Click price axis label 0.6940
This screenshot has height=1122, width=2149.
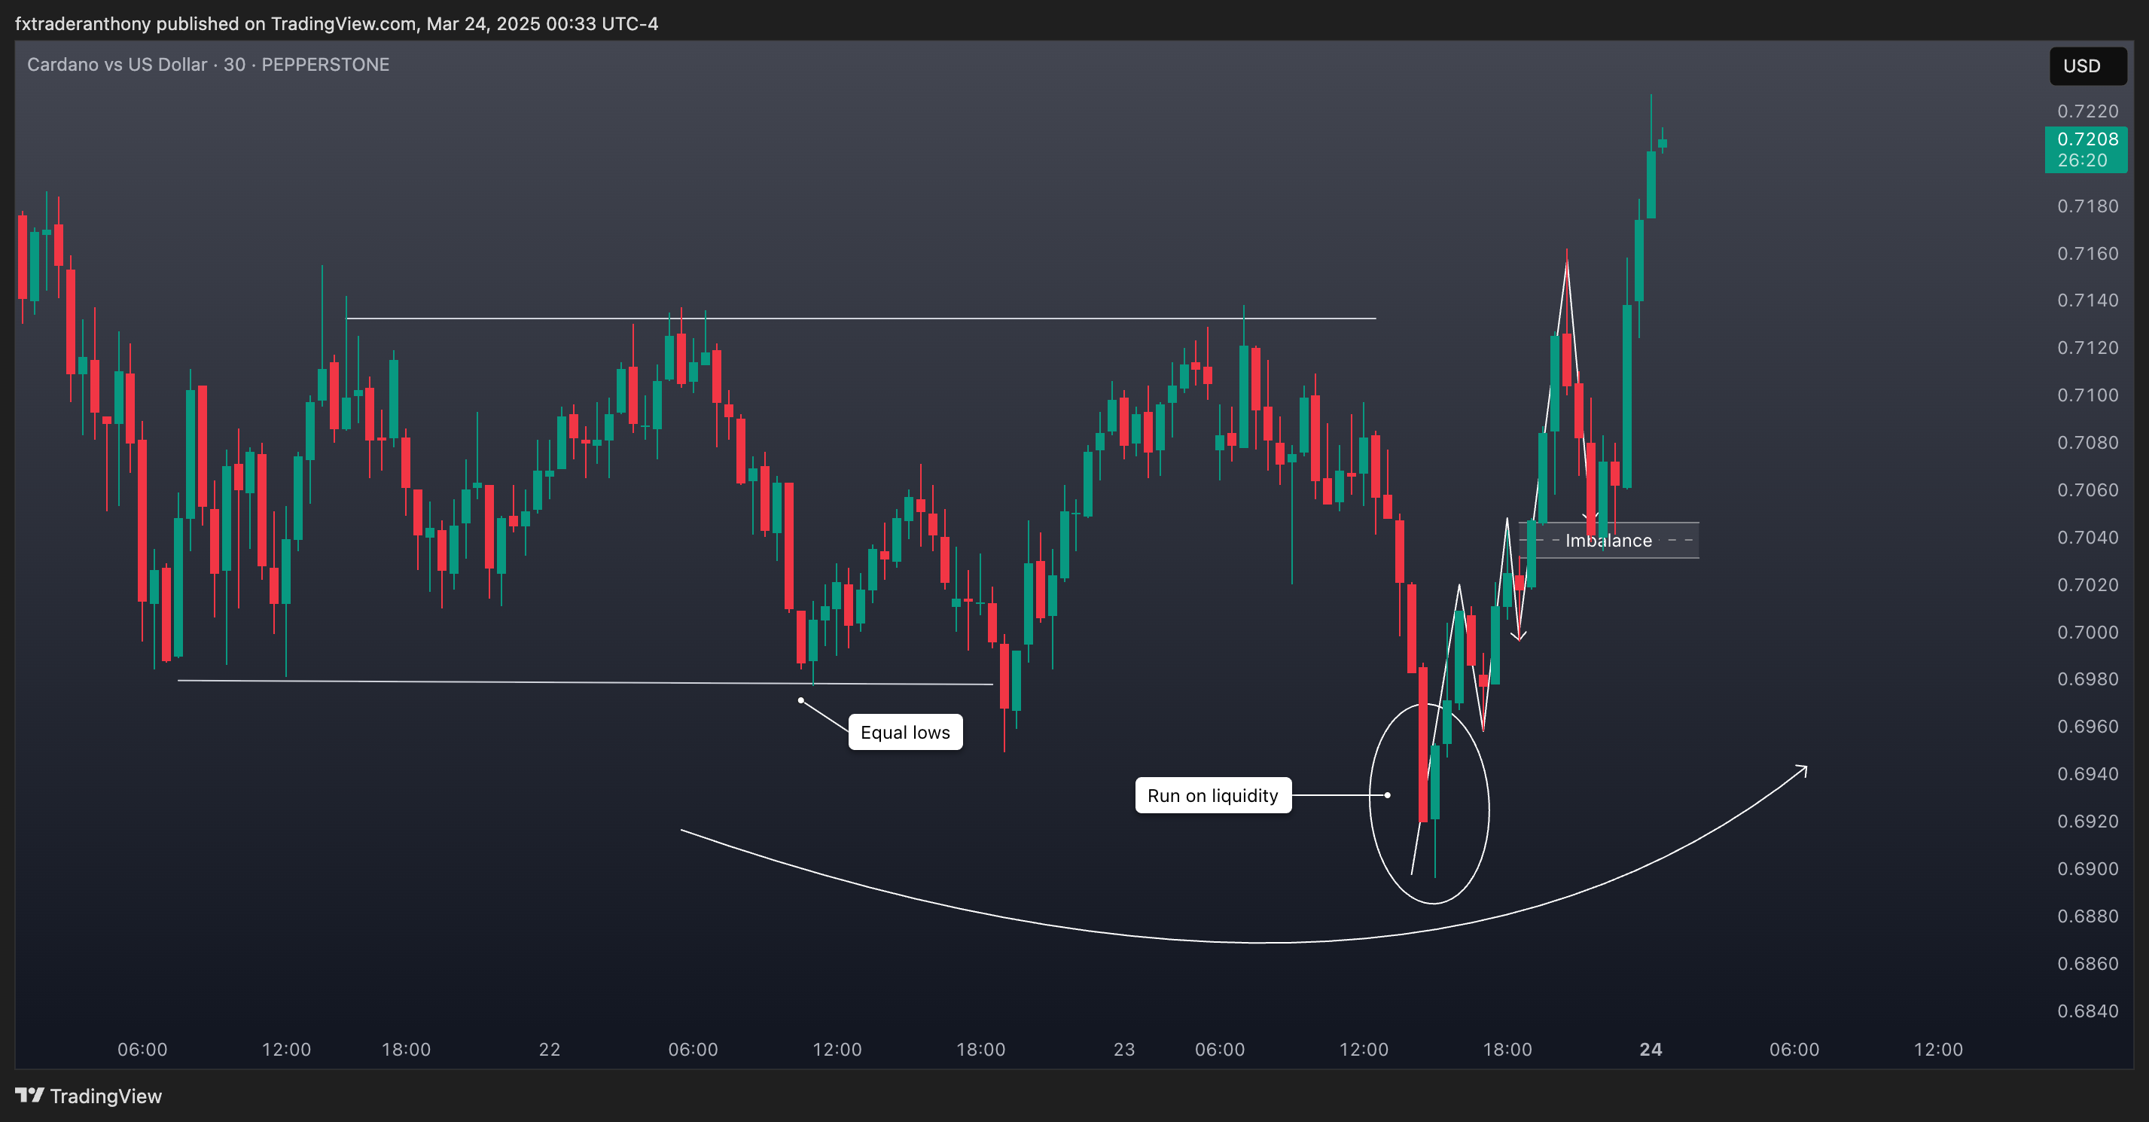(2087, 774)
